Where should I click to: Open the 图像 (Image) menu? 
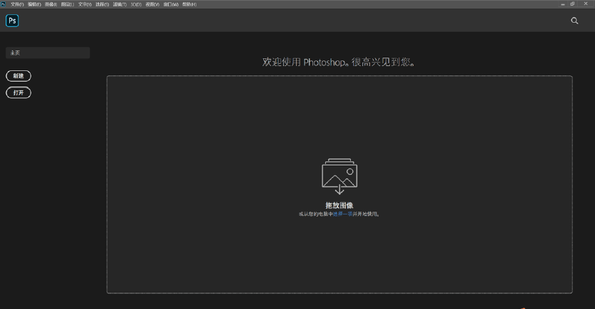tap(51, 4)
